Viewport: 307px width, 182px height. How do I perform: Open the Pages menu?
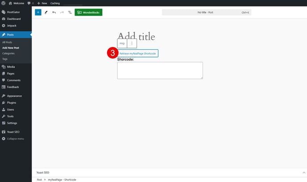click(16, 73)
